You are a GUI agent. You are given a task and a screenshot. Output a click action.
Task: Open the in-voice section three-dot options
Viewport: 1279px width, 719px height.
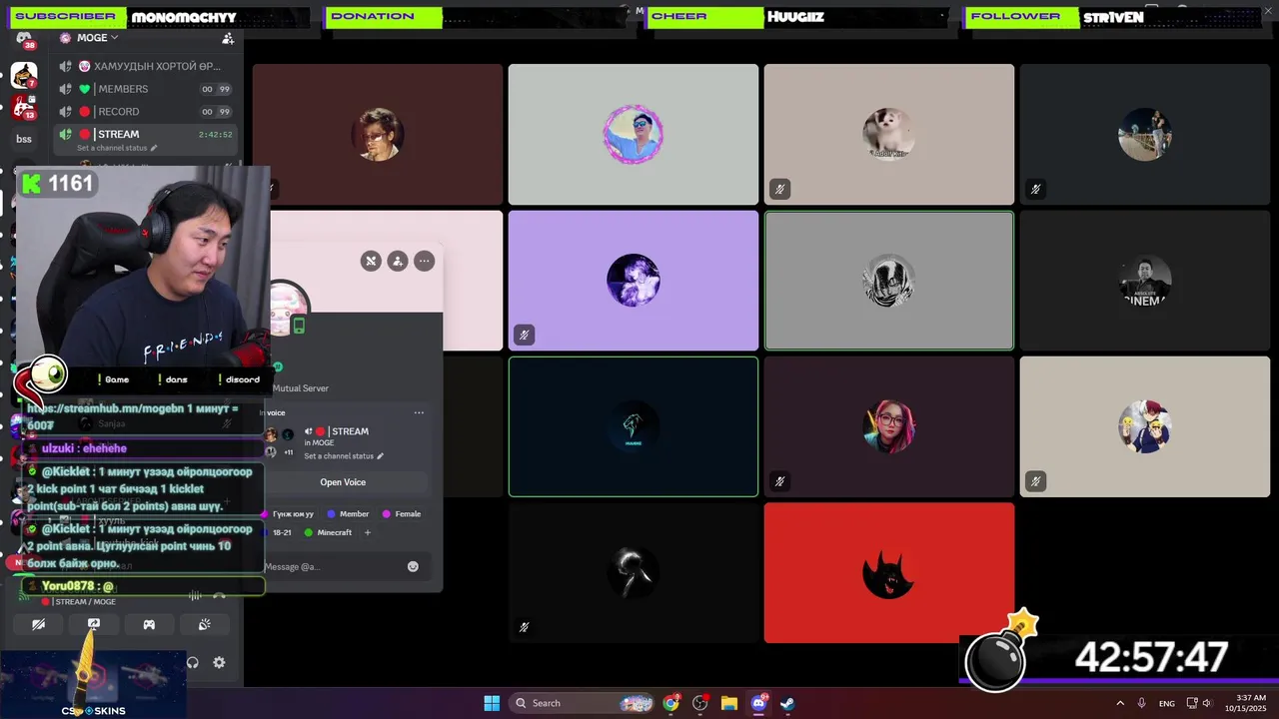point(419,412)
